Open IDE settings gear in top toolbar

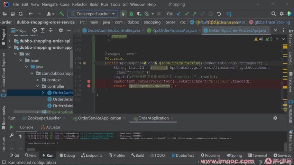282,14
